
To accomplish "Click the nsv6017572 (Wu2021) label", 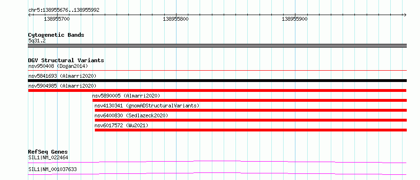I will tap(121, 125).
